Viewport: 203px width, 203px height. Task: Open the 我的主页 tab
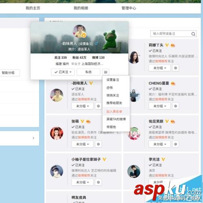pos(33,8)
